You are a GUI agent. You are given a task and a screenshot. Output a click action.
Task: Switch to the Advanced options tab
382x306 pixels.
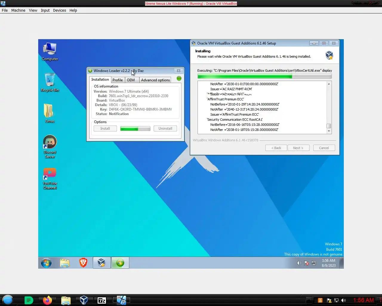155,80
